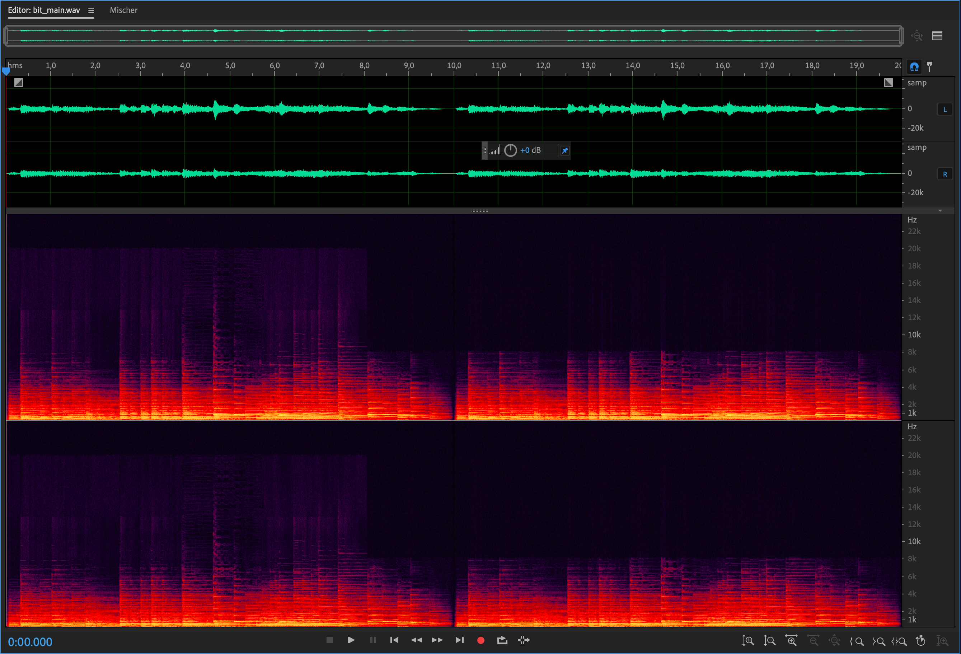The height and width of the screenshot is (654, 961).
Task: Toggle right channel R enable button
Action: pos(945,174)
